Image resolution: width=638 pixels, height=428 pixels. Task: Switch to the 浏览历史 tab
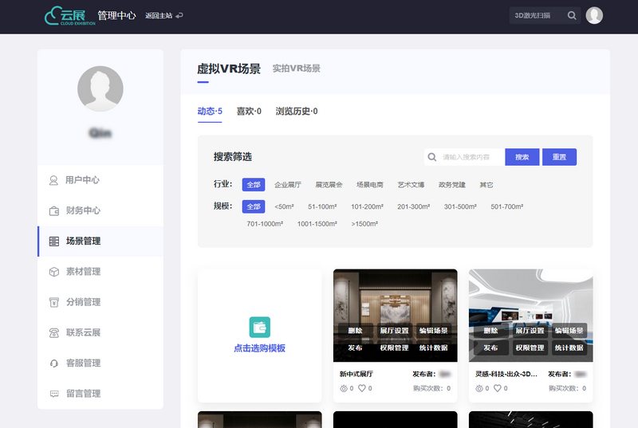(x=296, y=112)
